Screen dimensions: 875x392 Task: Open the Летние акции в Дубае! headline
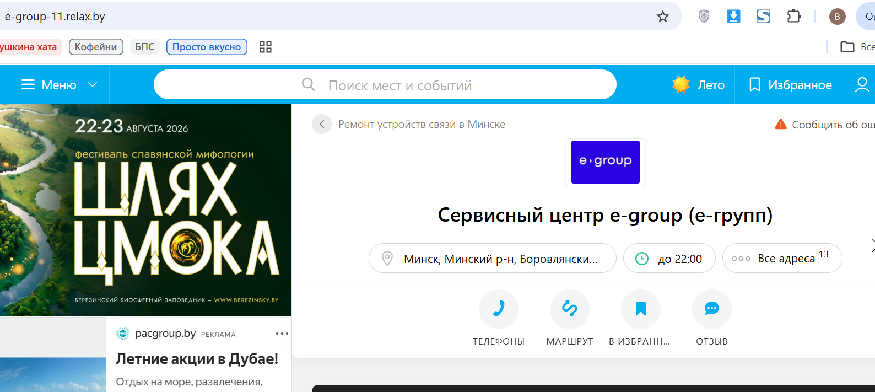197,359
